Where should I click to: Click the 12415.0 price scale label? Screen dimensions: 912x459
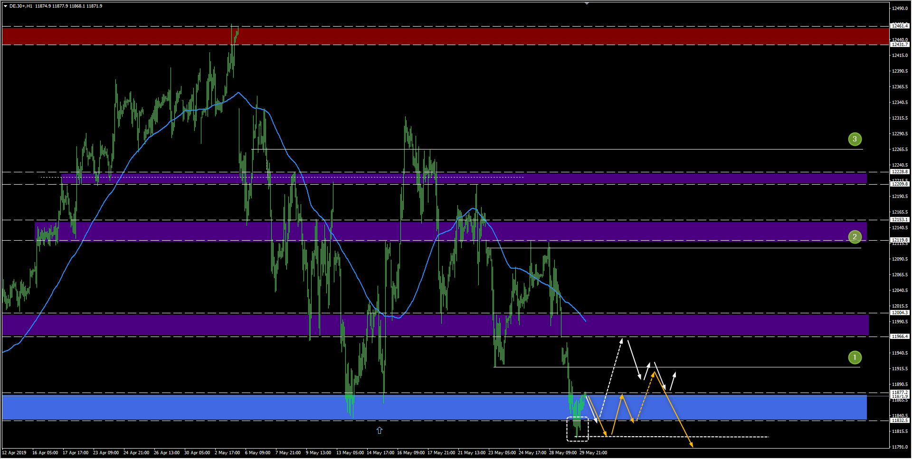[900, 56]
